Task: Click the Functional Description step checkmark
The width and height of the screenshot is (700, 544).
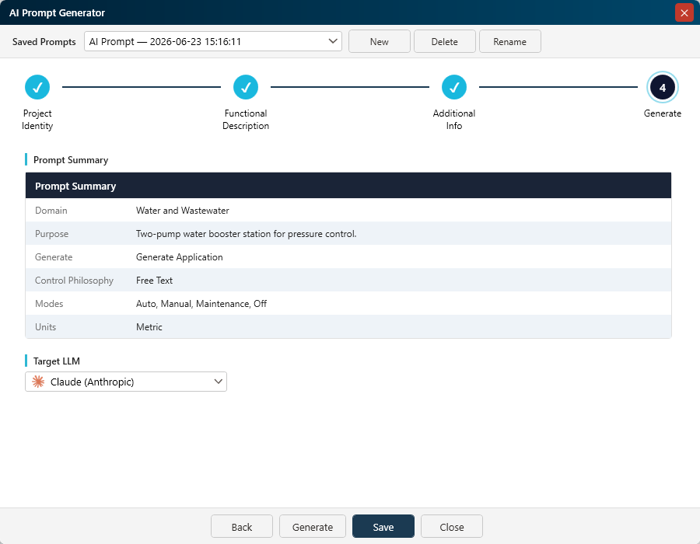Action: coord(246,87)
